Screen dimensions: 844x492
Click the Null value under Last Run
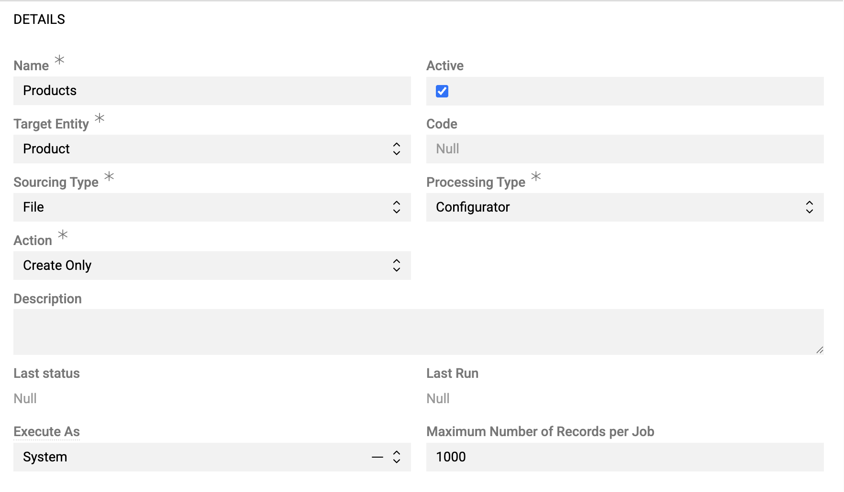click(x=438, y=399)
